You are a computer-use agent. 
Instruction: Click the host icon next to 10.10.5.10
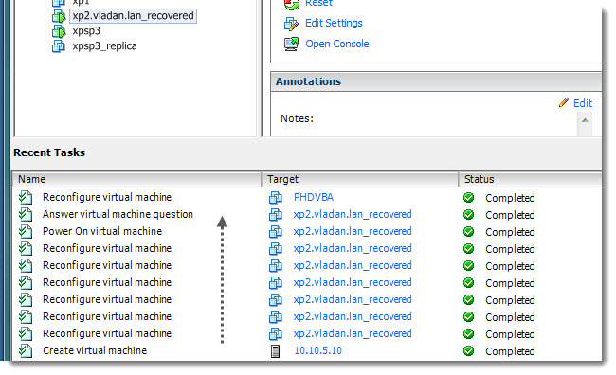click(x=276, y=351)
